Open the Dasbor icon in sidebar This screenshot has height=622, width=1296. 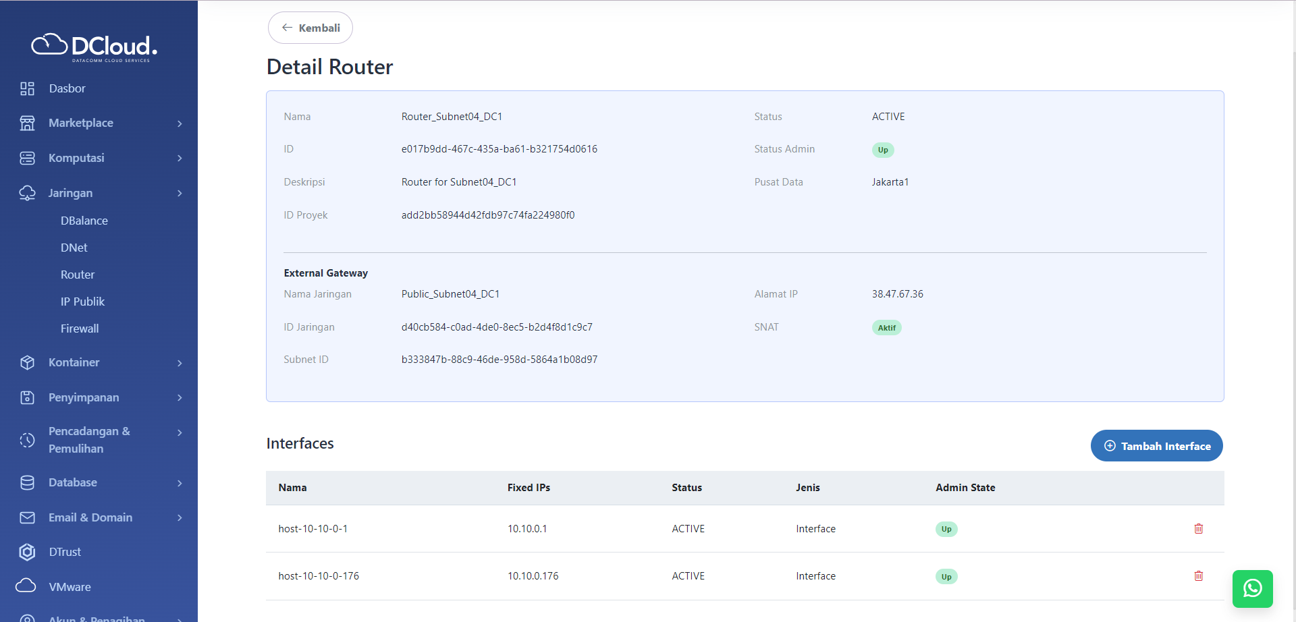[27, 88]
